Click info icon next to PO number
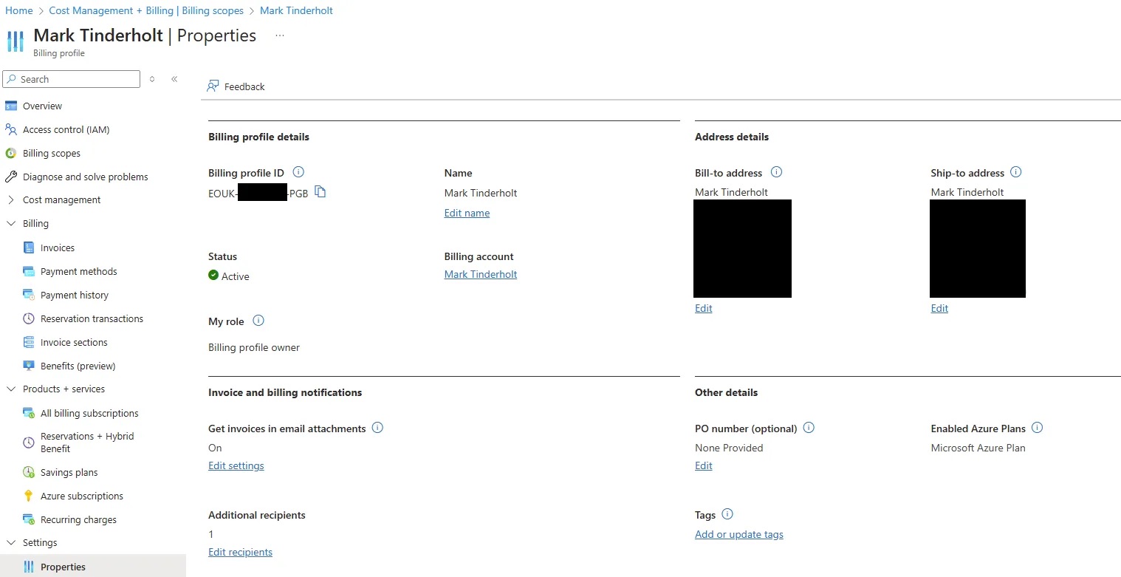The image size is (1121, 577). pos(809,428)
